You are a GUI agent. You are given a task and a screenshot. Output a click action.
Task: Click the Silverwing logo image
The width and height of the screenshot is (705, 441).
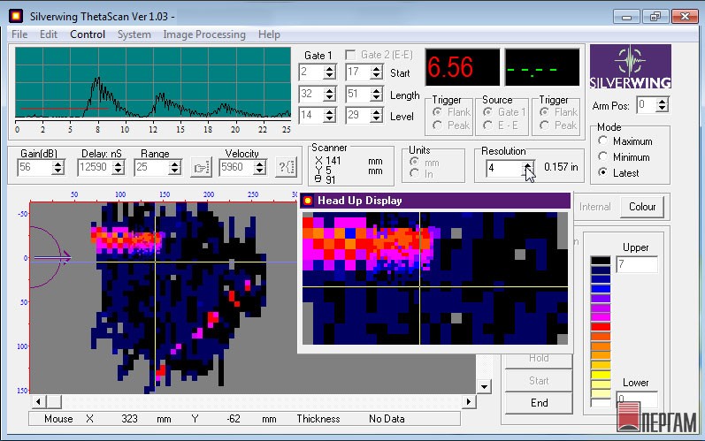630,68
